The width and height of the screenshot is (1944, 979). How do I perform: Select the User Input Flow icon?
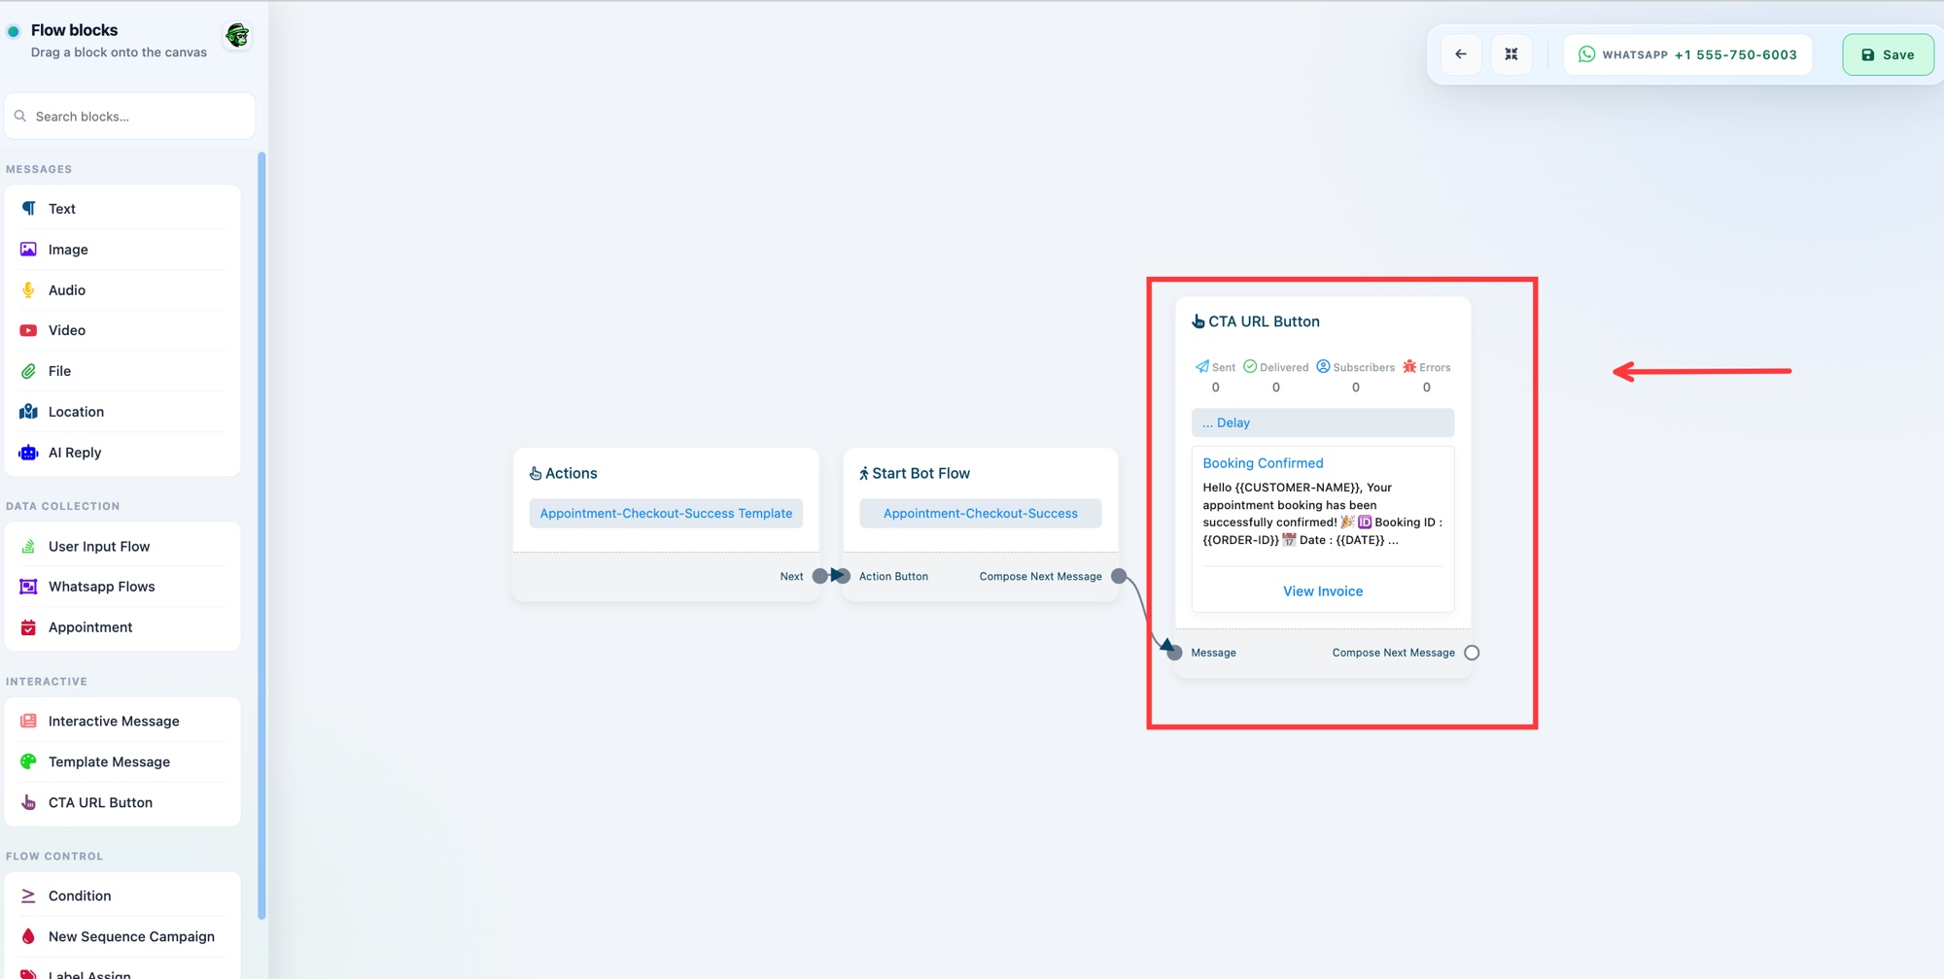pyautogui.click(x=28, y=547)
